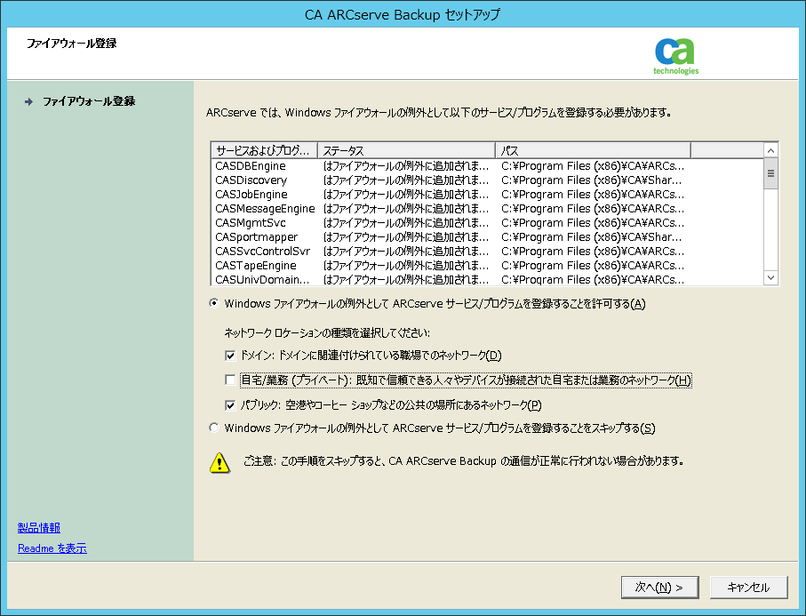Select the radio option to allow ARCserve firewall registration

(214, 303)
